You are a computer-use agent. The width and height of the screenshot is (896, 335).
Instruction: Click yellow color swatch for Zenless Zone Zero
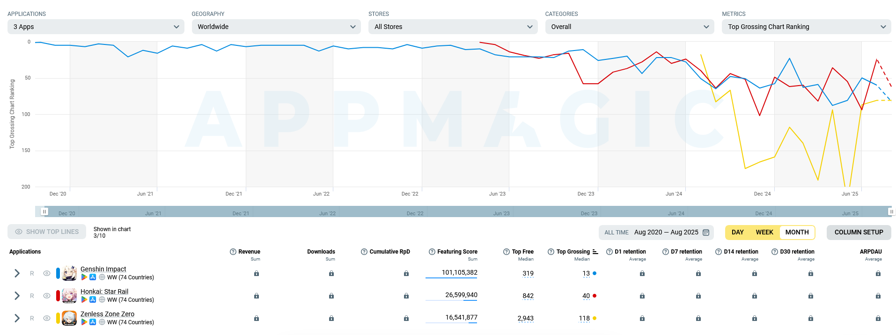coord(58,318)
